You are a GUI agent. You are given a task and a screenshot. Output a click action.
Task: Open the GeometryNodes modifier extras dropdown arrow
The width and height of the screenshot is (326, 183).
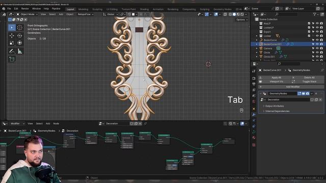click(312, 94)
